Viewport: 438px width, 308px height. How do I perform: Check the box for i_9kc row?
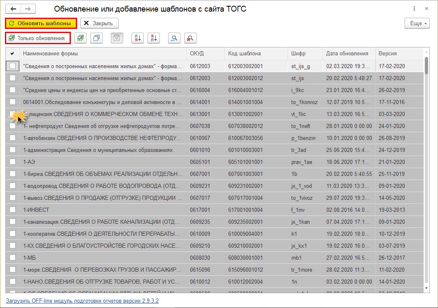point(13,90)
